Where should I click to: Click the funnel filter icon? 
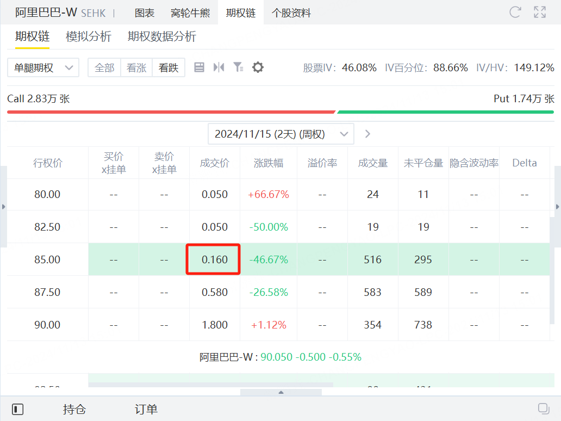pos(238,67)
